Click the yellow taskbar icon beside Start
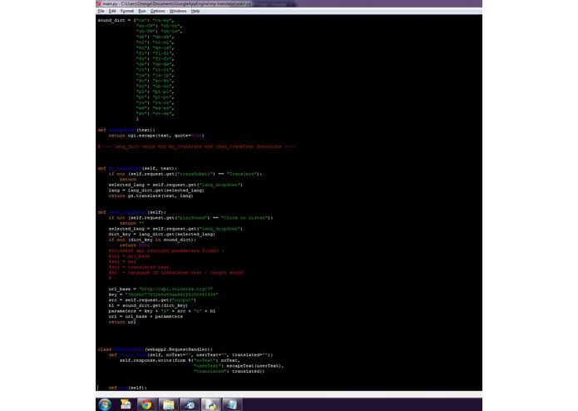Viewport: 578px width, 411px height. (x=126, y=404)
